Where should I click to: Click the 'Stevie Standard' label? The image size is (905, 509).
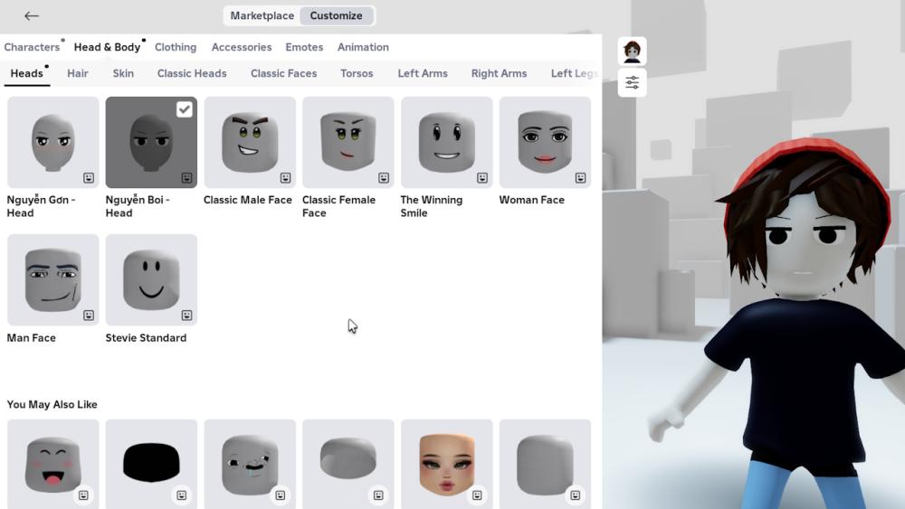(146, 338)
